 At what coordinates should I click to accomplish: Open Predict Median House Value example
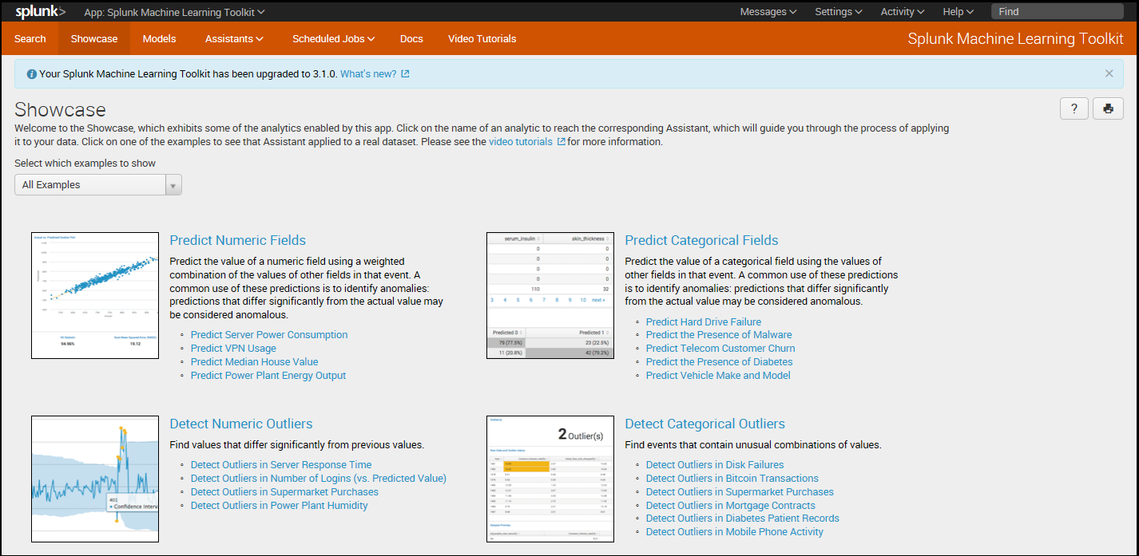254,362
